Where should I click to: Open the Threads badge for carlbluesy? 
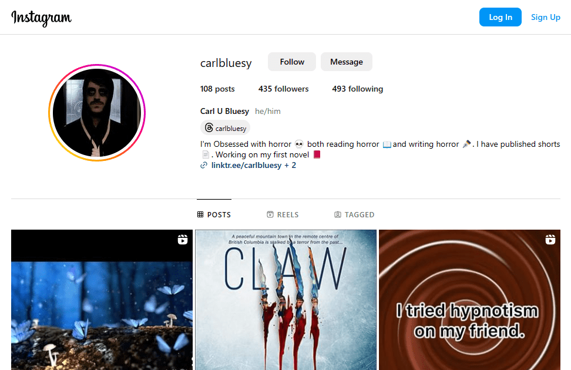[x=225, y=128]
